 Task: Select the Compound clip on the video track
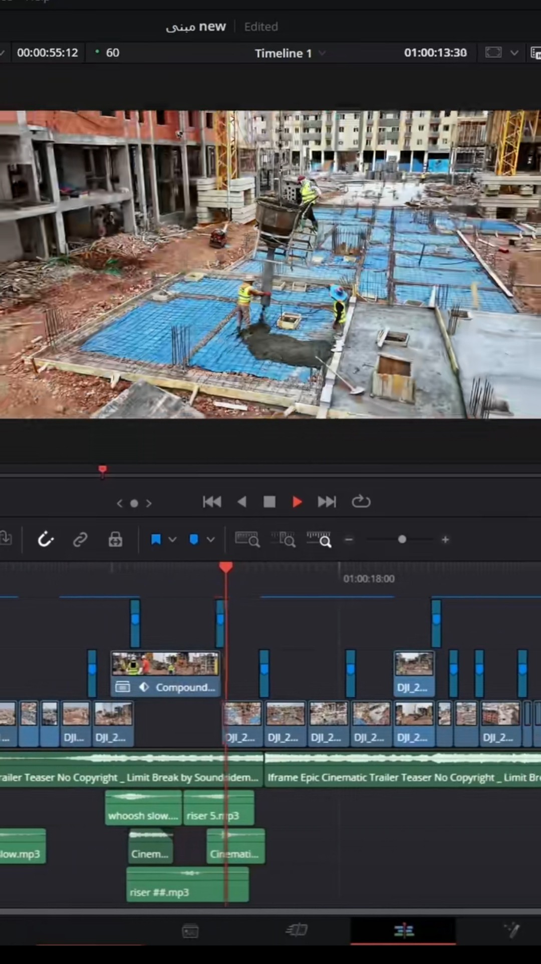pos(165,673)
